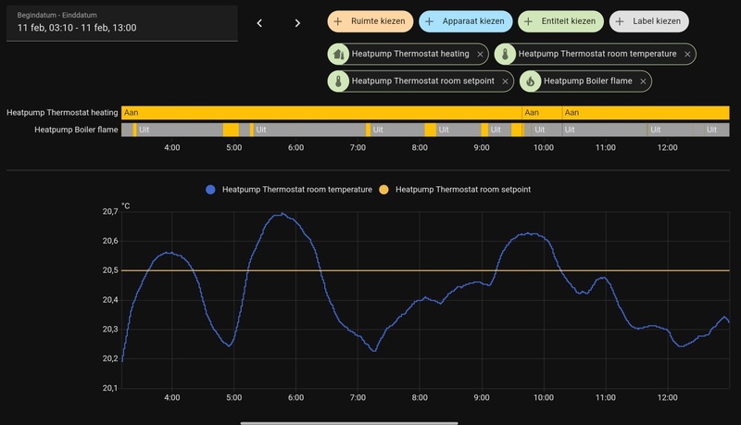The width and height of the screenshot is (741, 425).
Task: Click Heatpump Boiler flame row label
Action: [x=76, y=130]
